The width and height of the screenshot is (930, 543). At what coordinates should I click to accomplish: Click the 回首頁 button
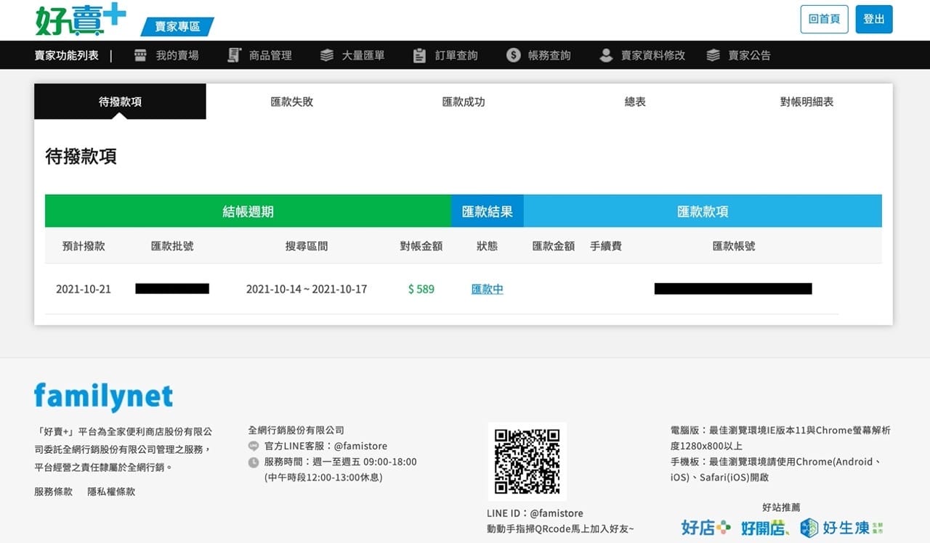[824, 19]
